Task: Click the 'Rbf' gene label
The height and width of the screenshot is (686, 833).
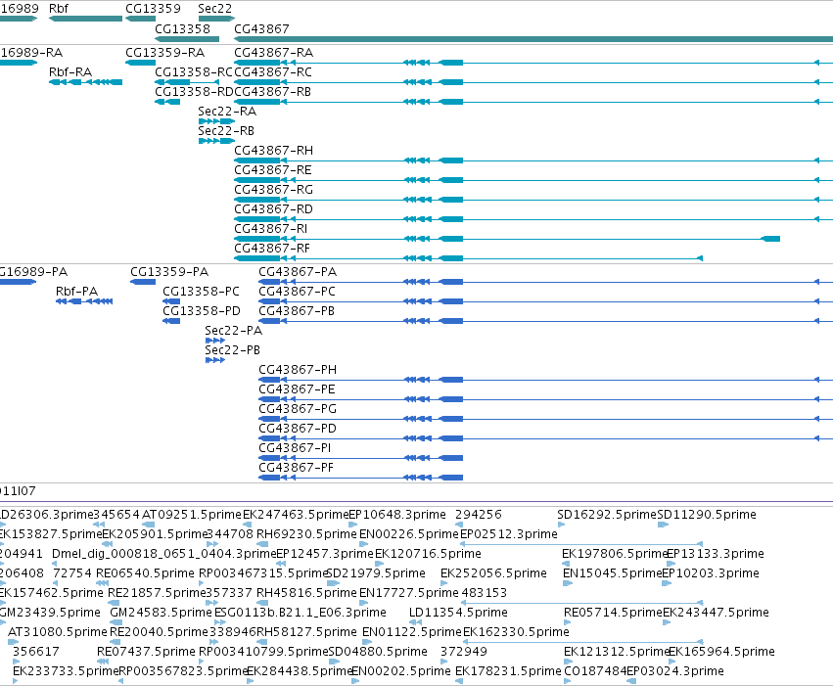Action: 59,9
